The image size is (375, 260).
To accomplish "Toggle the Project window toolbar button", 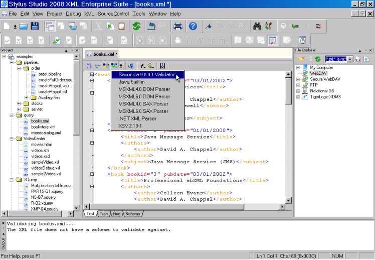I will point(50,26).
